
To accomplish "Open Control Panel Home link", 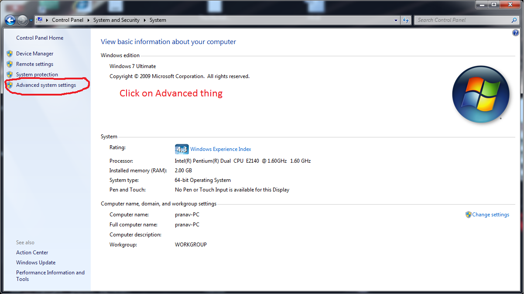I will tap(40, 38).
